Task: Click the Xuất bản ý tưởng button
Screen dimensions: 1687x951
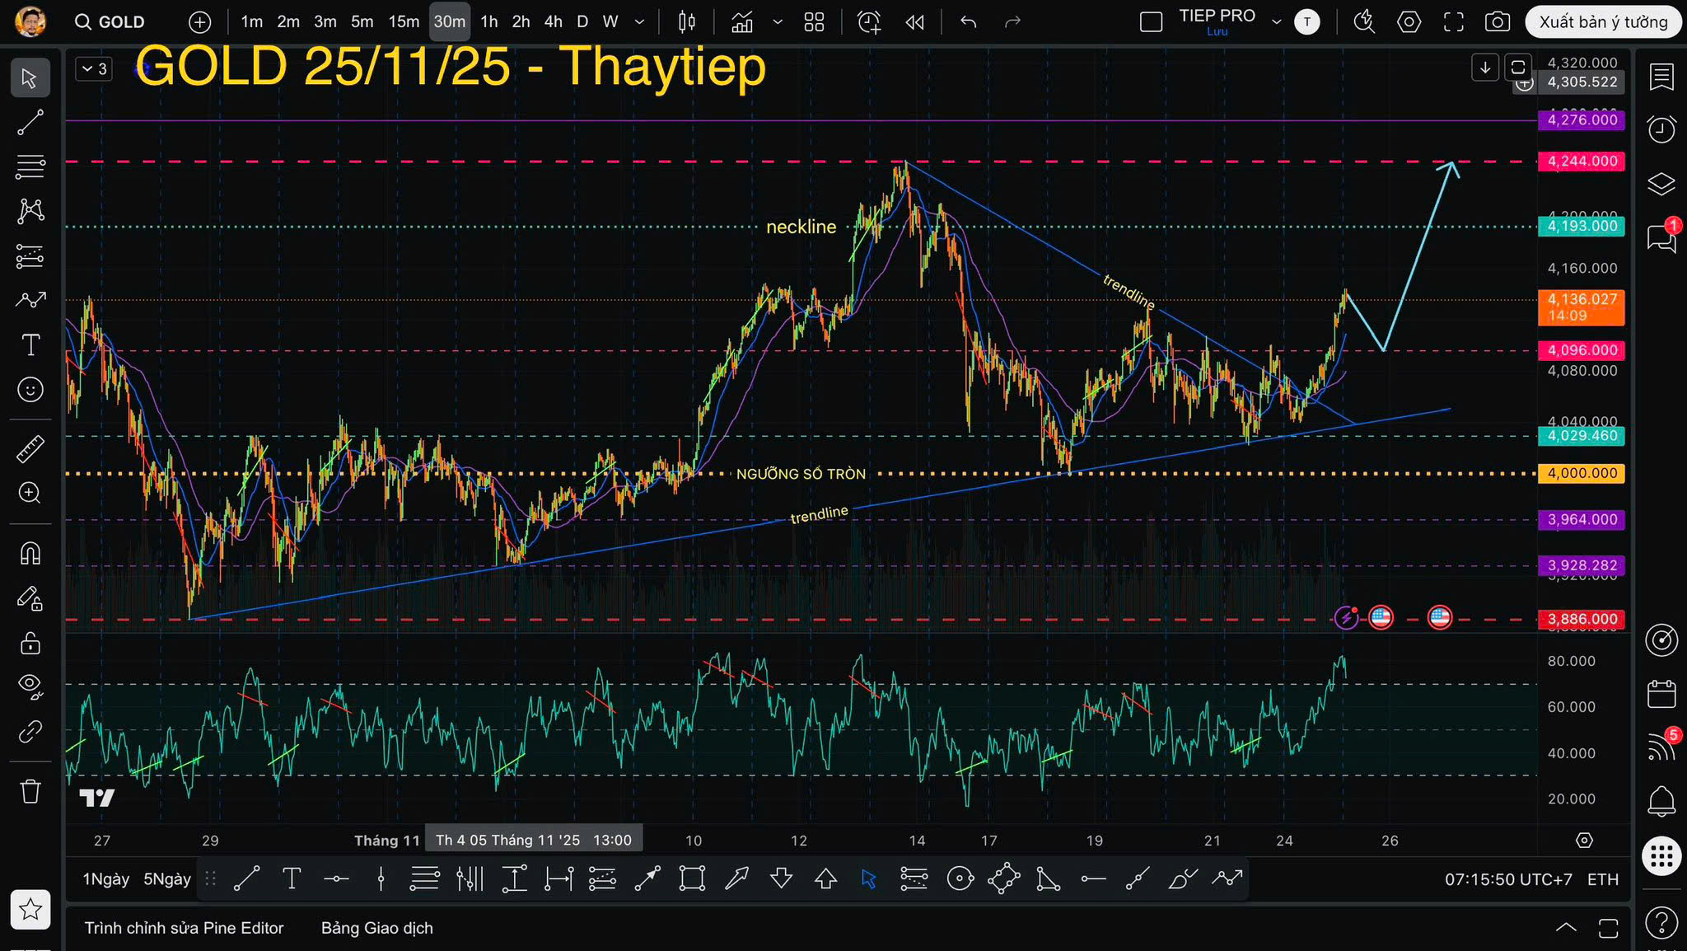Action: click(x=1603, y=22)
